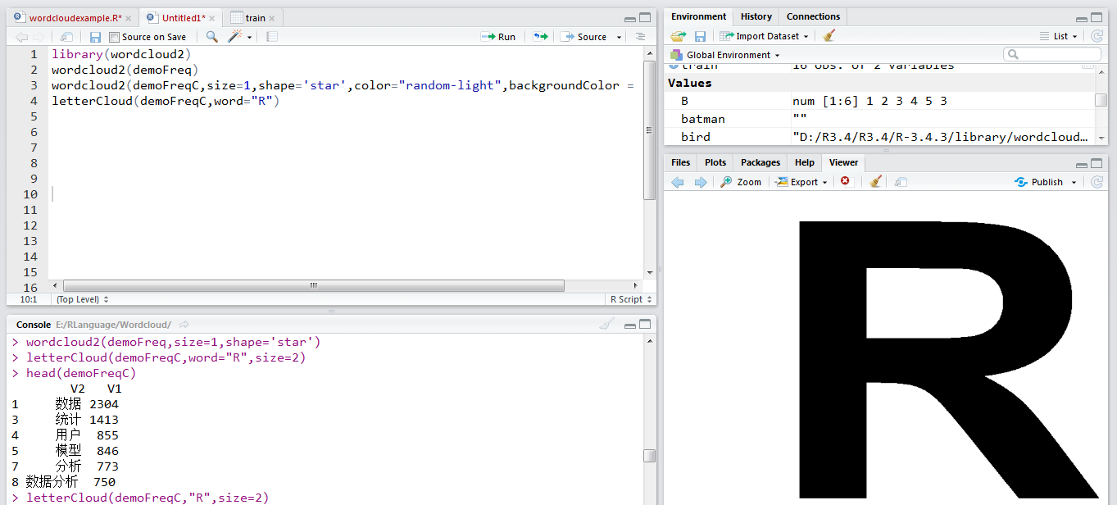Re-run the previous code region icon
The height and width of the screenshot is (505, 1117).
click(x=540, y=37)
